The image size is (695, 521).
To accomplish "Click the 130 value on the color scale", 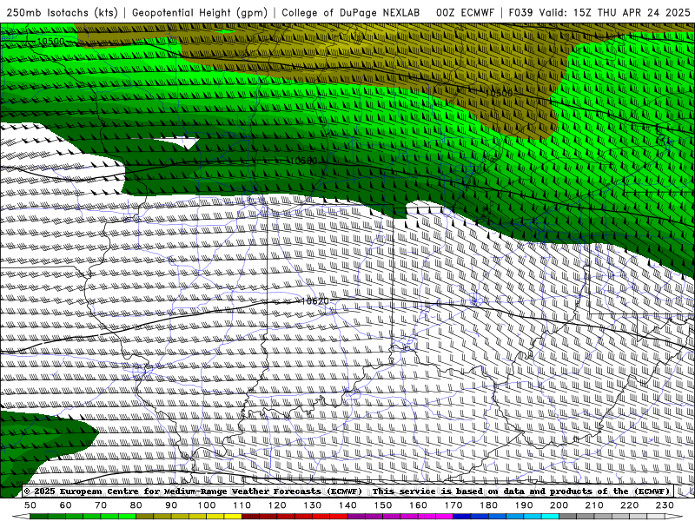I will [x=313, y=505].
